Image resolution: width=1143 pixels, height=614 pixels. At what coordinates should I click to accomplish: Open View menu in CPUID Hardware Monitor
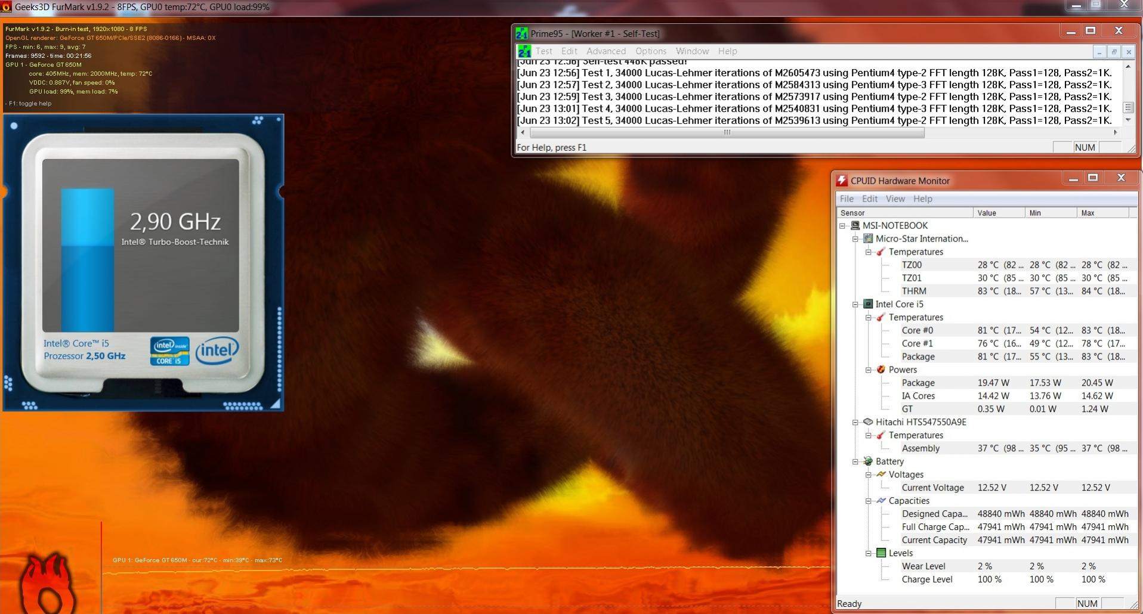point(895,199)
